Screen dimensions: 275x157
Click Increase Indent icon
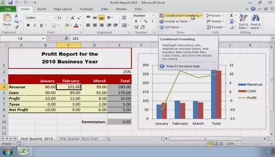tap(116, 25)
